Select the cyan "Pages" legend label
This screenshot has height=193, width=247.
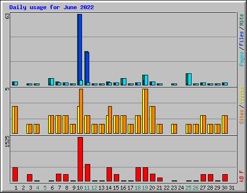pyautogui.click(x=242, y=59)
